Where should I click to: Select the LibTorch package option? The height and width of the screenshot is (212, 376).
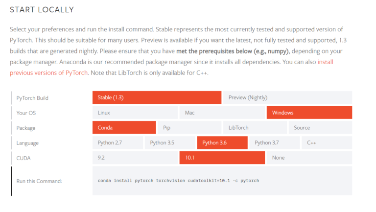click(255, 128)
